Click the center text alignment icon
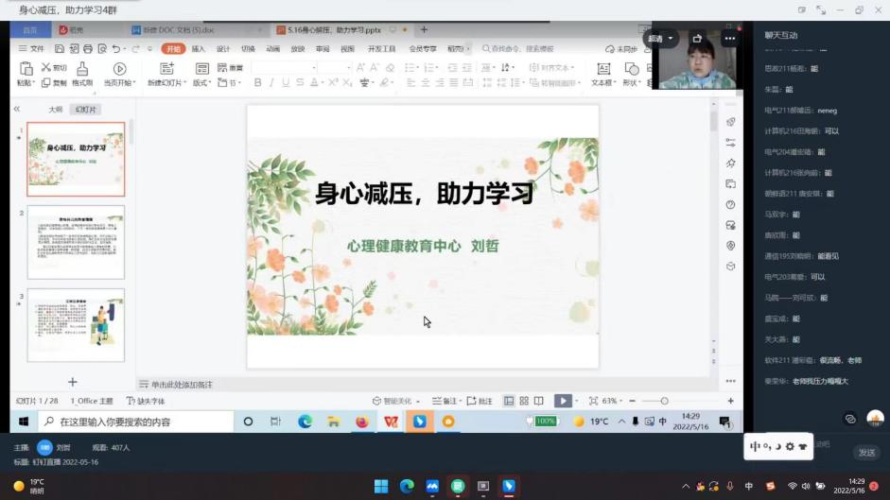Screen dimensions: 890x500 coord(425,83)
